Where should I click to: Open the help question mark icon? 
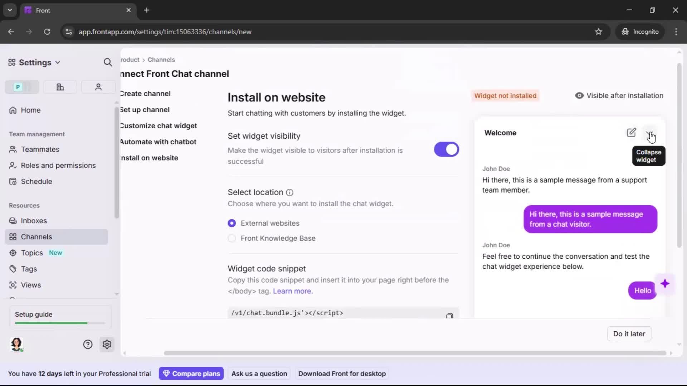tap(88, 344)
